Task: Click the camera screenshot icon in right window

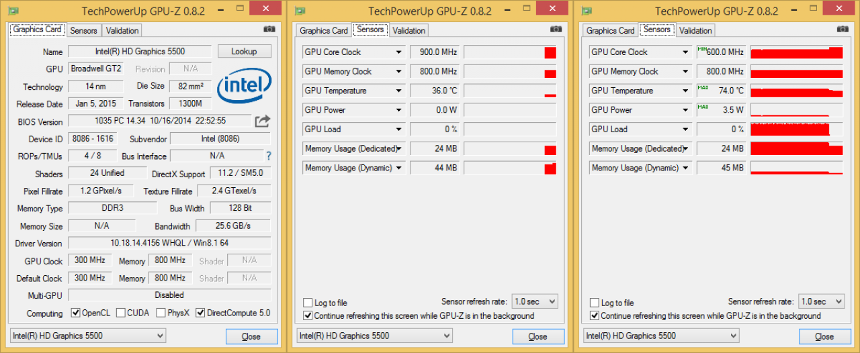Action: pos(843,30)
